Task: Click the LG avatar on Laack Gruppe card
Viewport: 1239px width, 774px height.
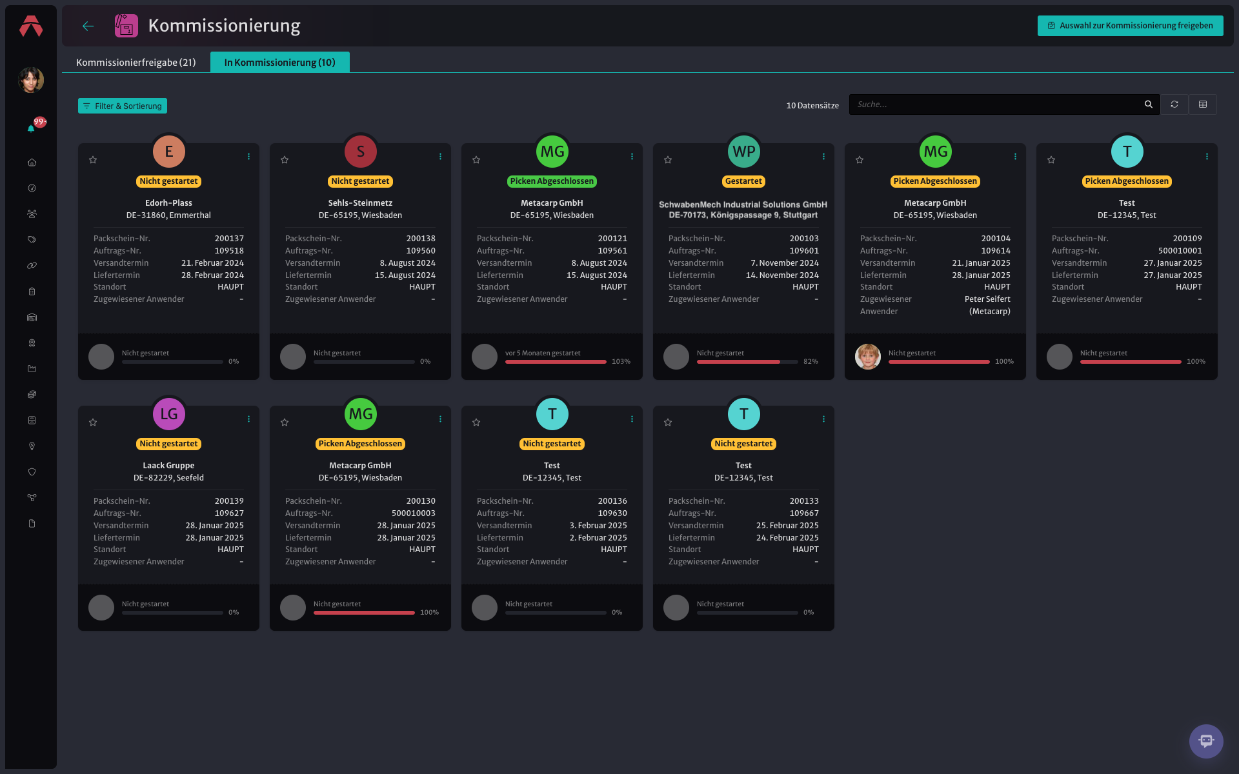Action: [168, 414]
